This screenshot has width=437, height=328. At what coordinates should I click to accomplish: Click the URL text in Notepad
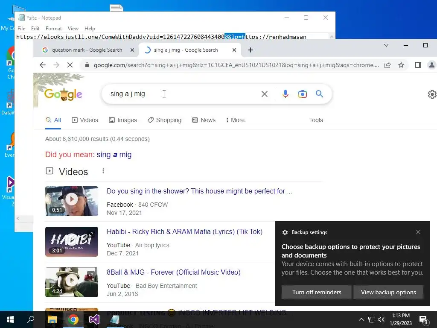[x=161, y=37]
